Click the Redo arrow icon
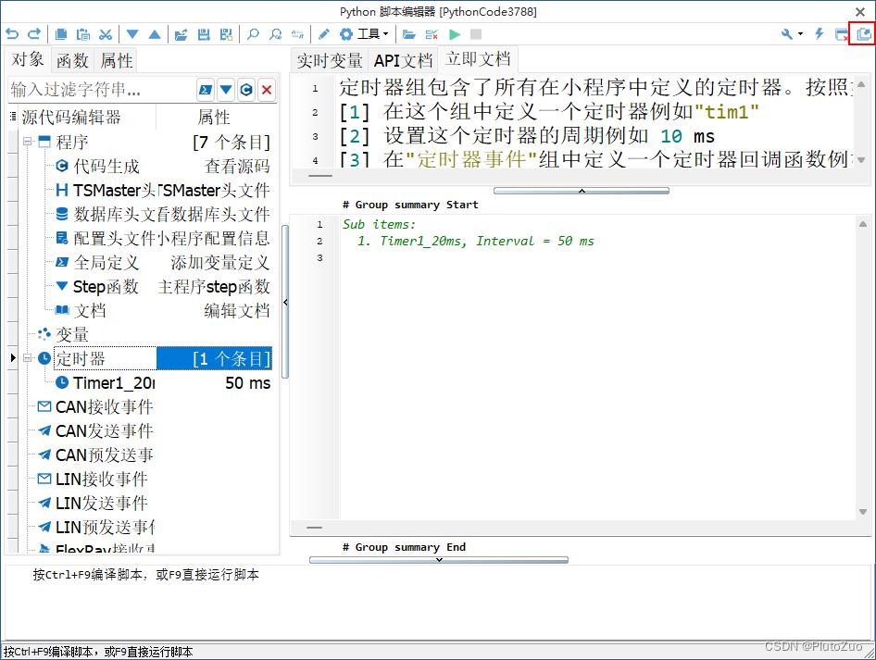The image size is (876, 660). click(34, 34)
